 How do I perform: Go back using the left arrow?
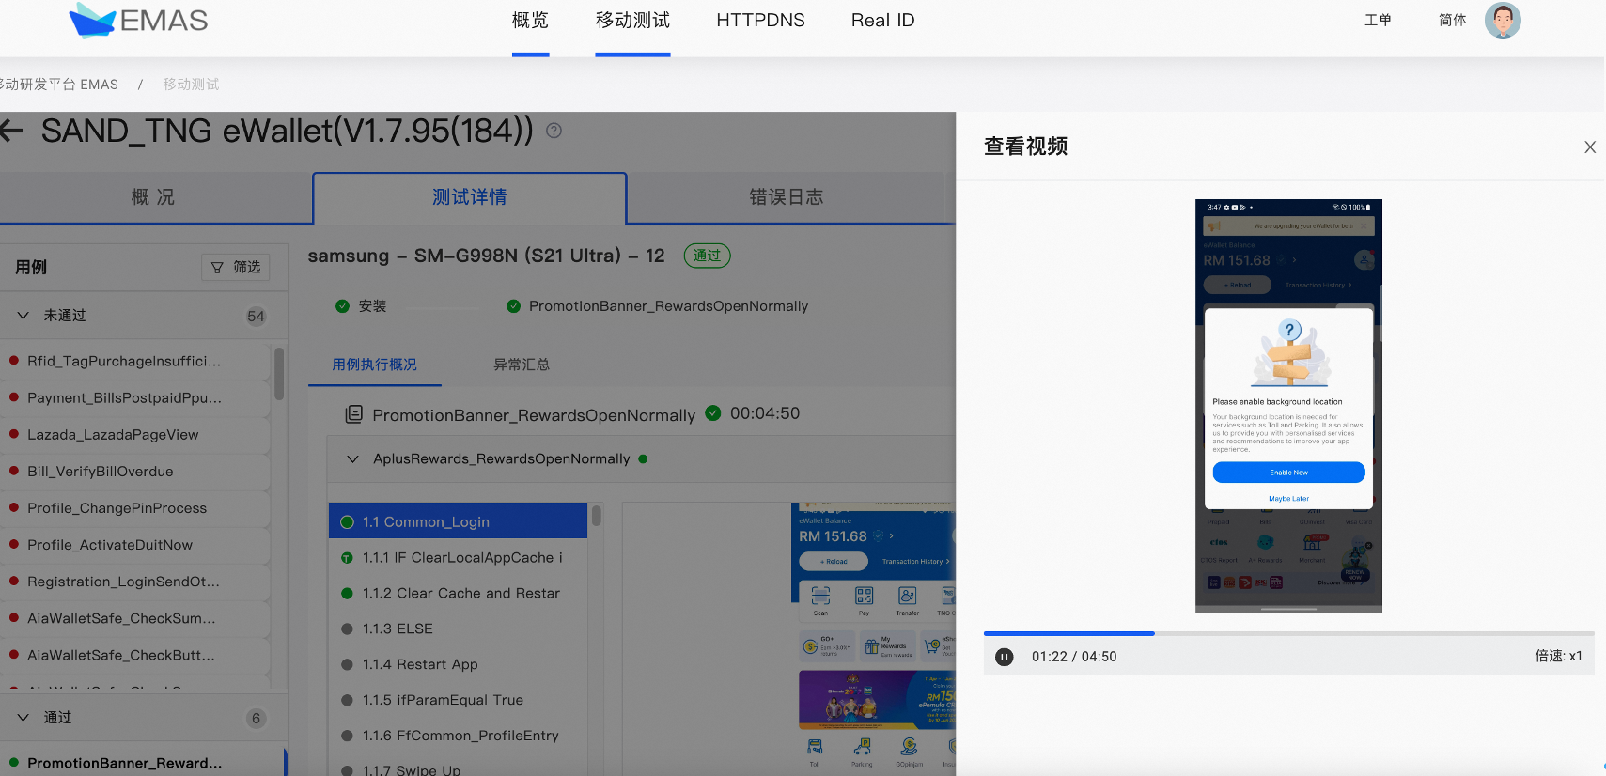pos(11,131)
